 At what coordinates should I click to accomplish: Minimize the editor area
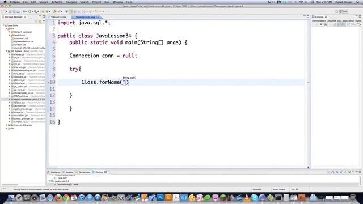305,16
